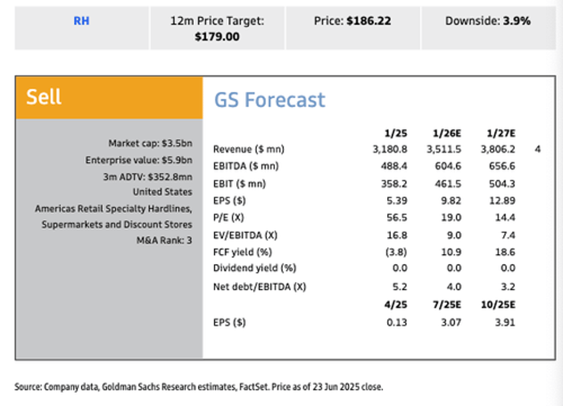The width and height of the screenshot is (563, 406).
Task: Select Americas Retail Specialty Hardlines line
Action: [x=113, y=209]
